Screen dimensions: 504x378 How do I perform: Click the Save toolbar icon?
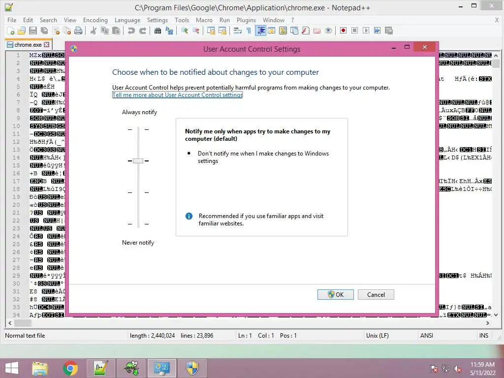[x=33, y=31]
